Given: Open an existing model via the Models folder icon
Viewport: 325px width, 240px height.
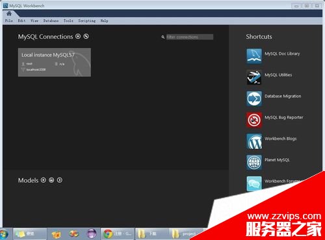Looking at the screenshot, I should (51, 180).
